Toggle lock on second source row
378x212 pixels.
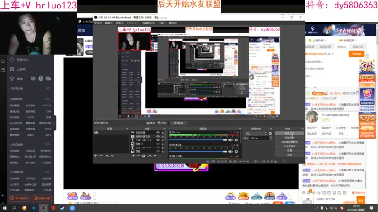[x=163, y=136]
